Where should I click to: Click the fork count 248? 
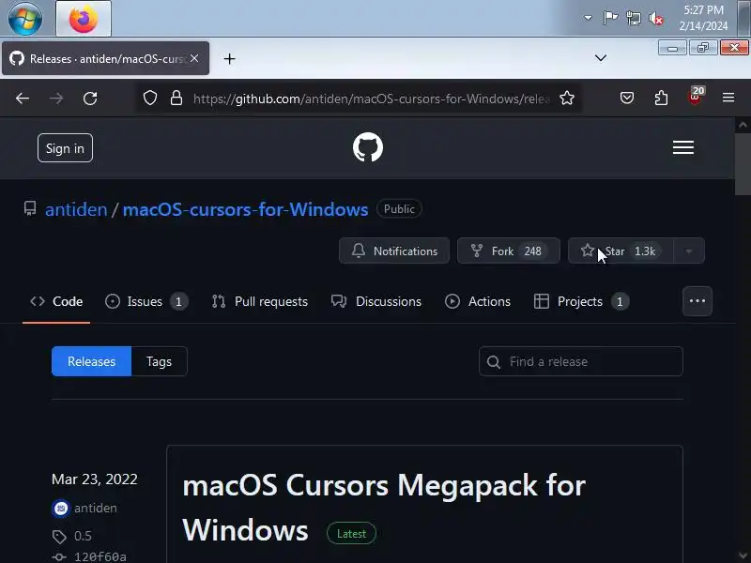tap(532, 251)
